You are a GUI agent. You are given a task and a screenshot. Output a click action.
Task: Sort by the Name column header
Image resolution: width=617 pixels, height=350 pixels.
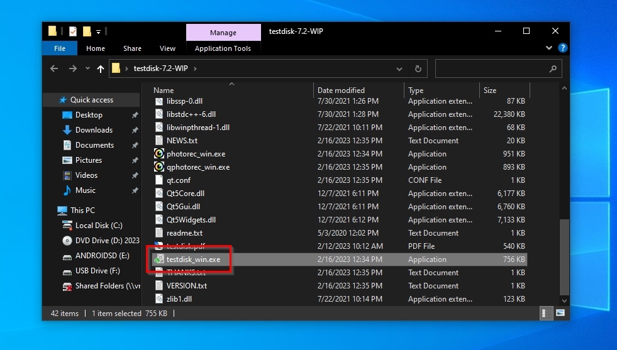pos(231,90)
